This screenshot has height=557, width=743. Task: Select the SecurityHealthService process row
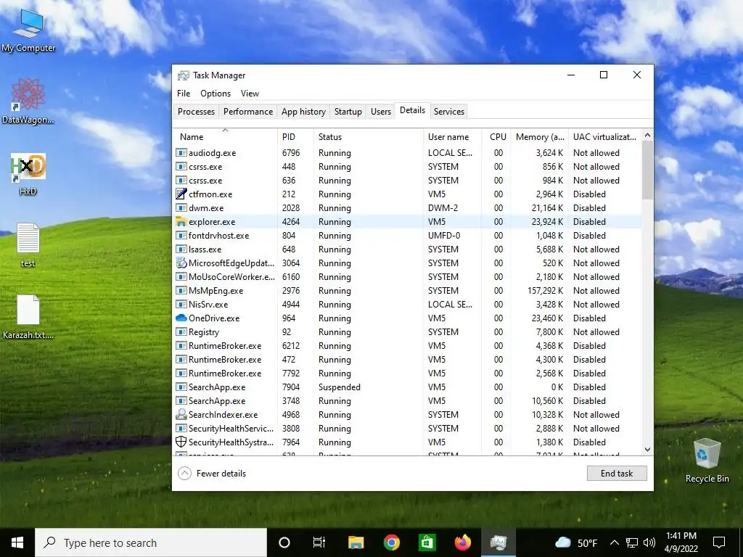(407, 428)
